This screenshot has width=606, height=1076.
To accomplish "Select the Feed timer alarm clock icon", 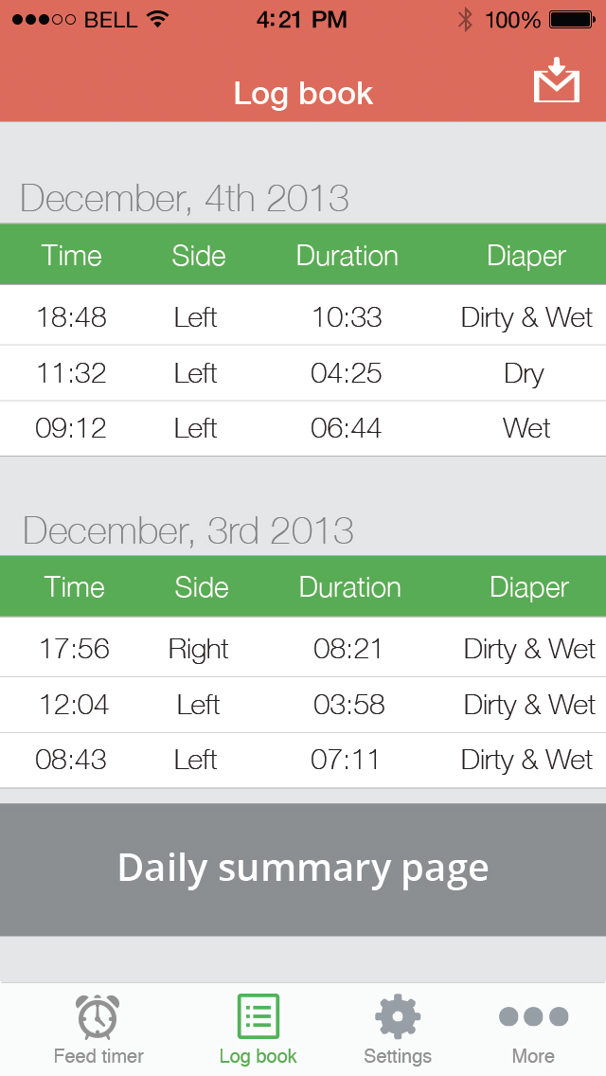I will click(98, 1016).
